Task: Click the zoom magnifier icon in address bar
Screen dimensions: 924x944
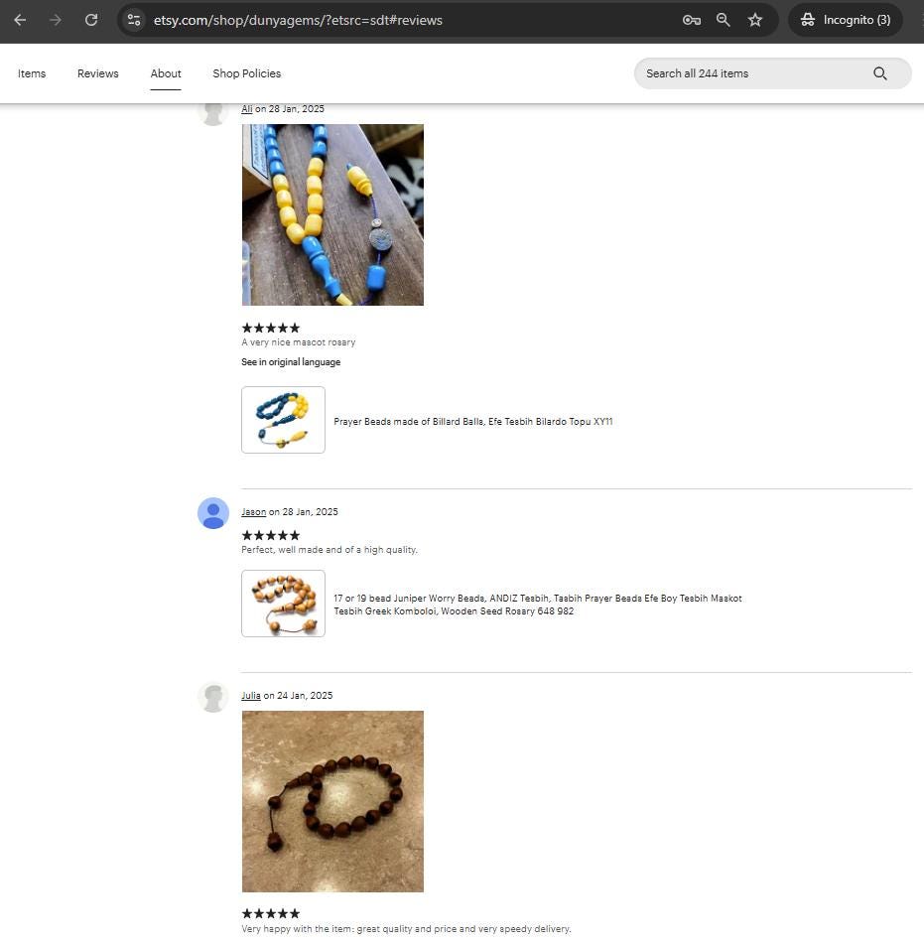Action: [723, 20]
